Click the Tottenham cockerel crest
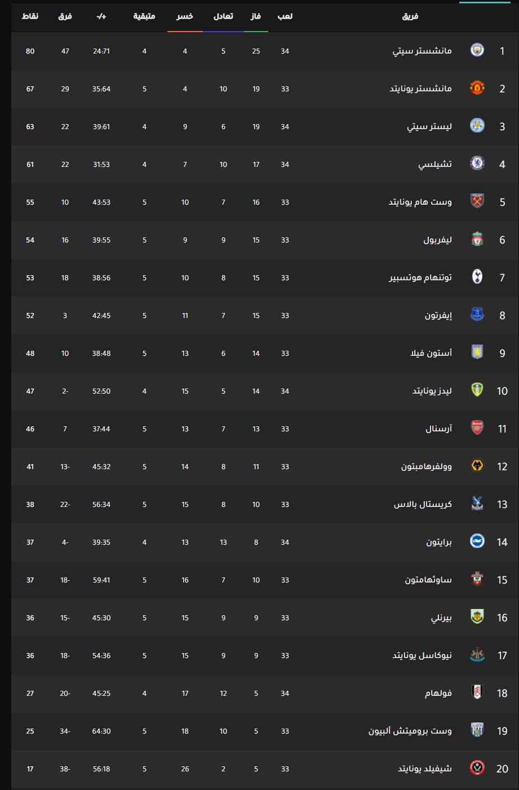This screenshot has width=519, height=790. (477, 277)
